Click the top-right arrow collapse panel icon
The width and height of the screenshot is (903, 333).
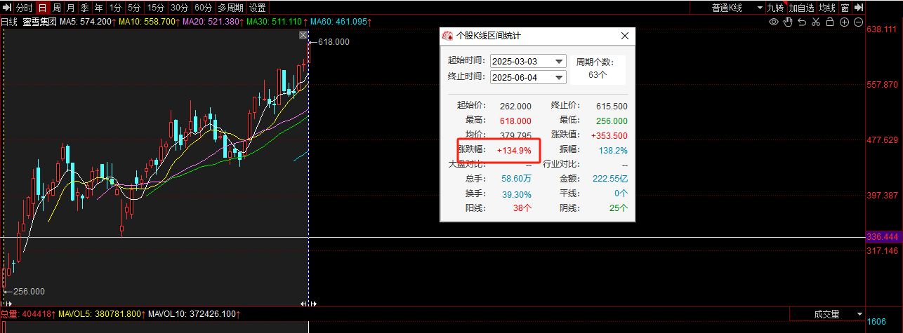[x=859, y=8]
